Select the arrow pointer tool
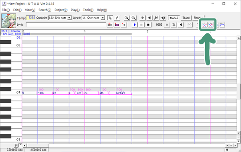The width and height of the screenshot is (241, 152). click(x=110, y=18)
